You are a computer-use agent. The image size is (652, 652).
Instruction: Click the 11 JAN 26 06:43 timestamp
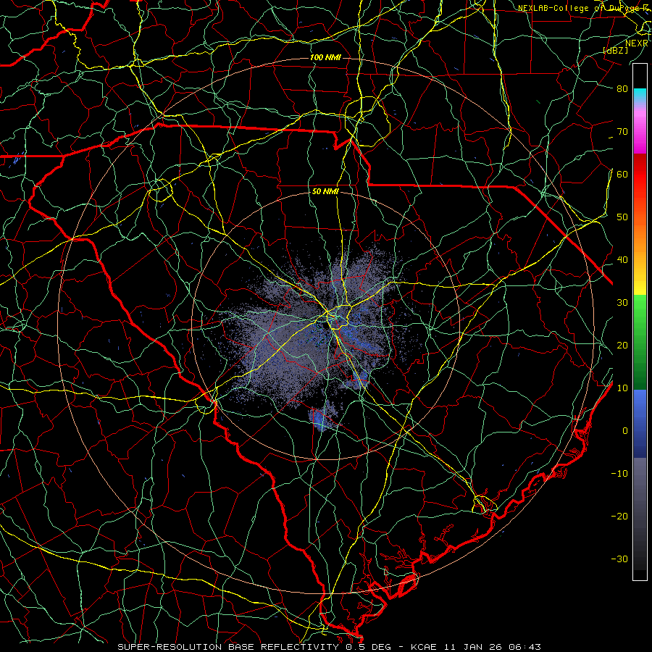pos(491,647)
